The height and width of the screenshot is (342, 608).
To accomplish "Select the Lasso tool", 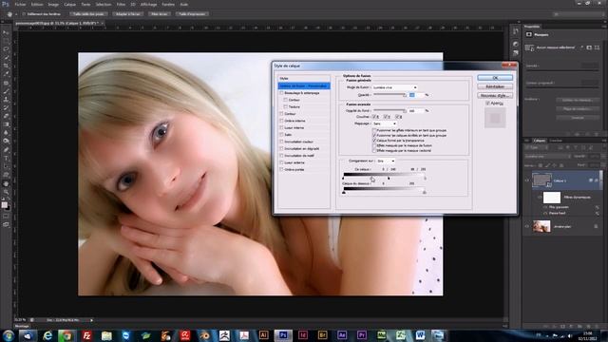I will (6, 49).
